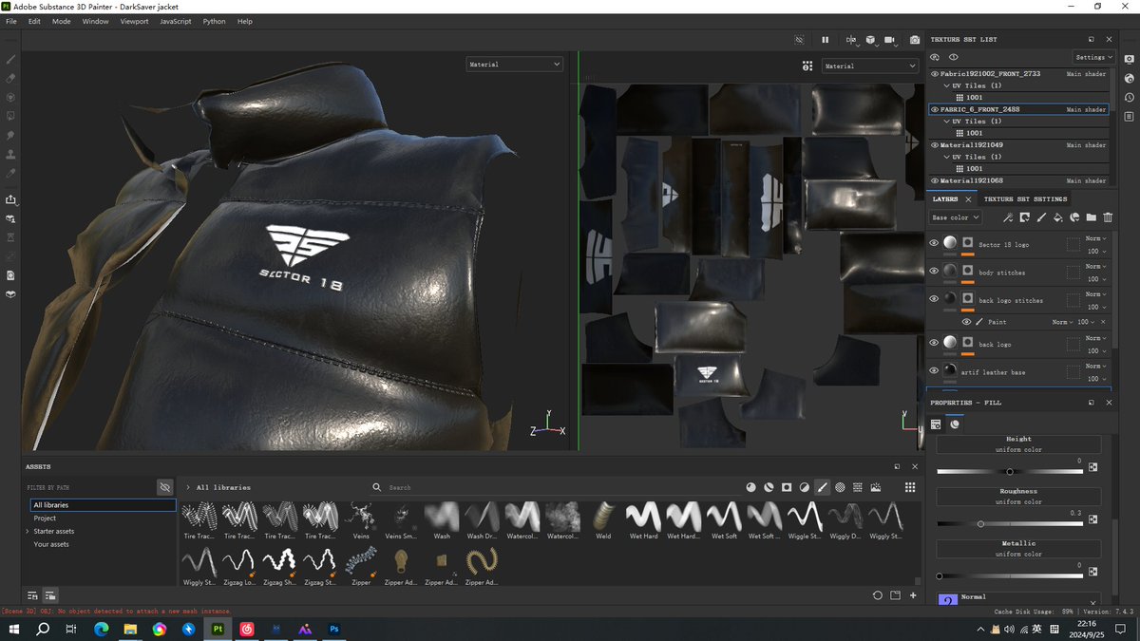Screen dimensions: 1140x641
Task: Hide the body stitches layer
Action: [934, 272]
